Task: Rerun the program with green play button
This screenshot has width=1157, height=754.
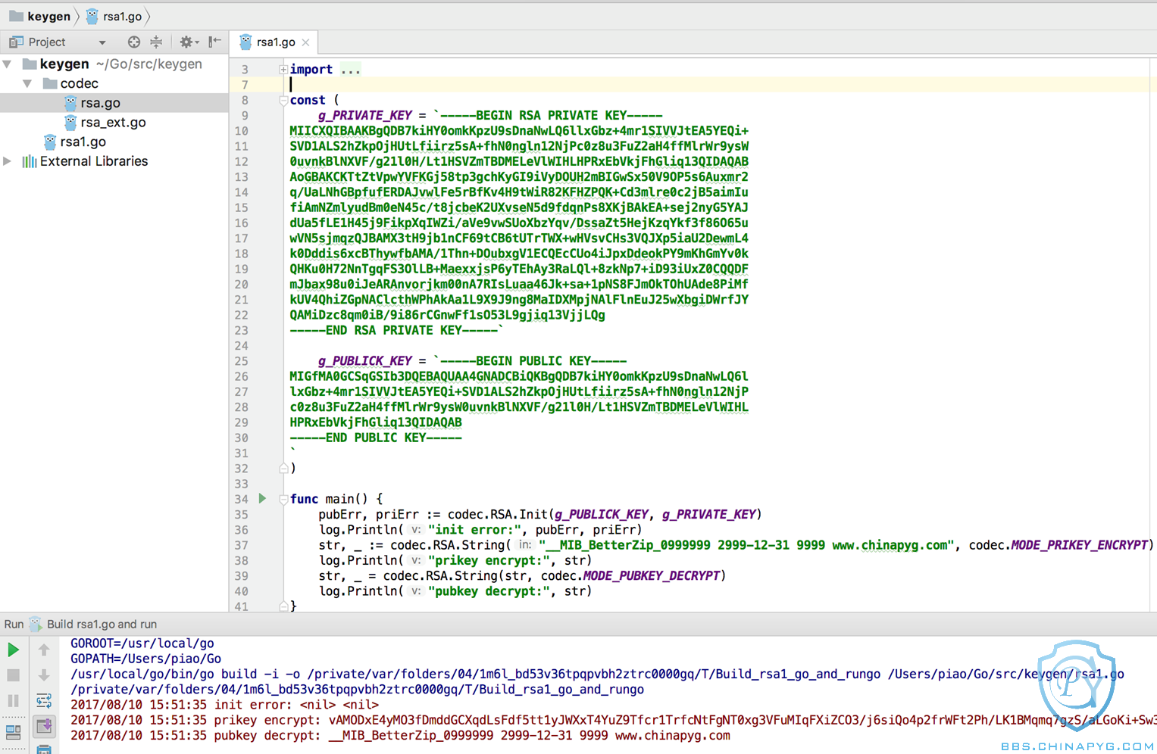Action: pos(13,650)
